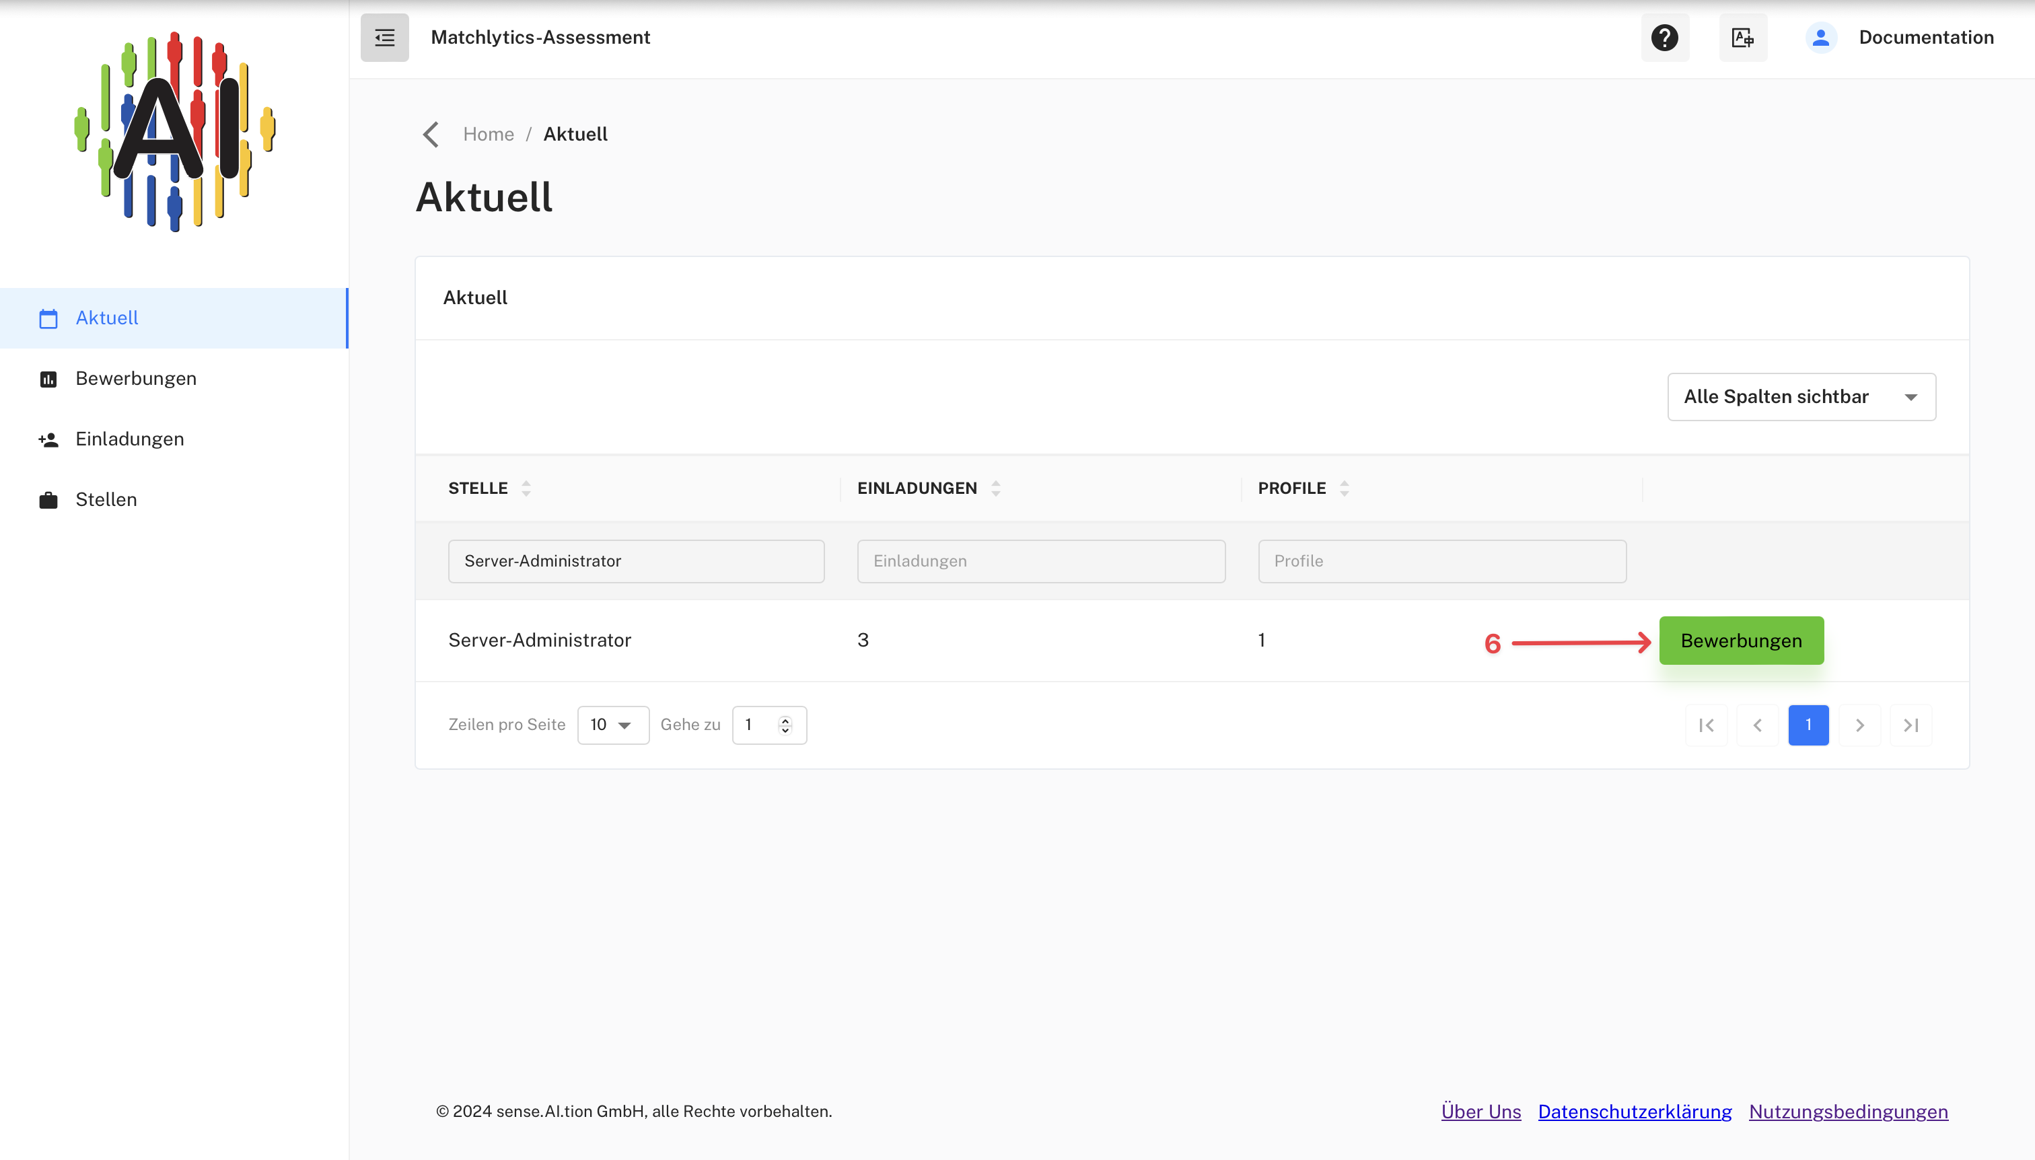Click the green Bewerbungen button

(x=1741, y=641)
